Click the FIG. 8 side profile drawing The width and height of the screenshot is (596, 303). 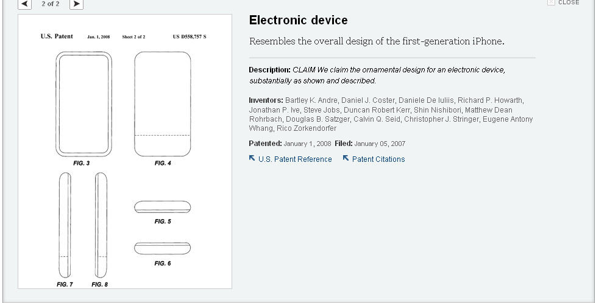tap(100, 225)
